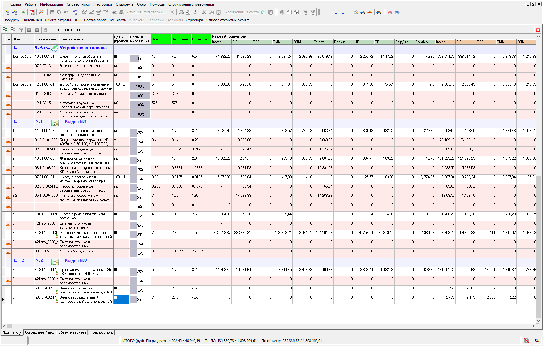The image size is (543, 346).
Task: Click the blue stacked books icon
Action: pyautogui.click(x=397, y=12)
